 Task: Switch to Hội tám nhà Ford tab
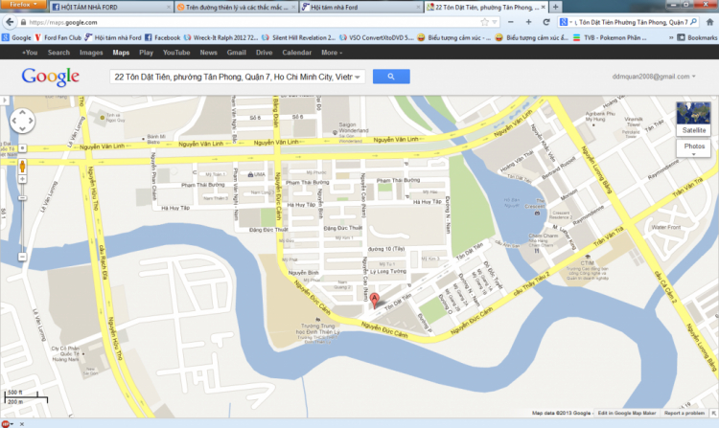[x=361, y=7]
